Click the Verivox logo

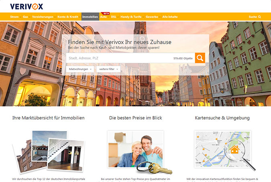tap(26, 6)
